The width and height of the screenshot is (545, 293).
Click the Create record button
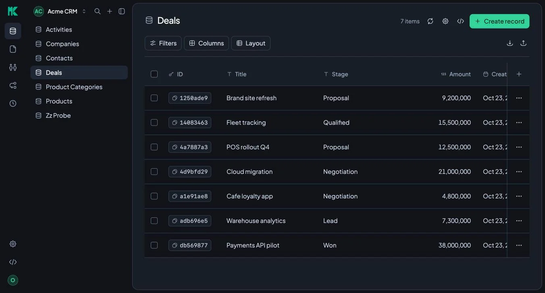pyautogui.click(x=499, y=21)
